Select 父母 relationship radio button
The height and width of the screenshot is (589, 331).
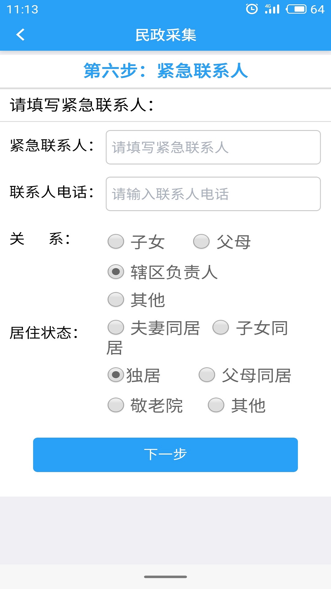[201, 241]
